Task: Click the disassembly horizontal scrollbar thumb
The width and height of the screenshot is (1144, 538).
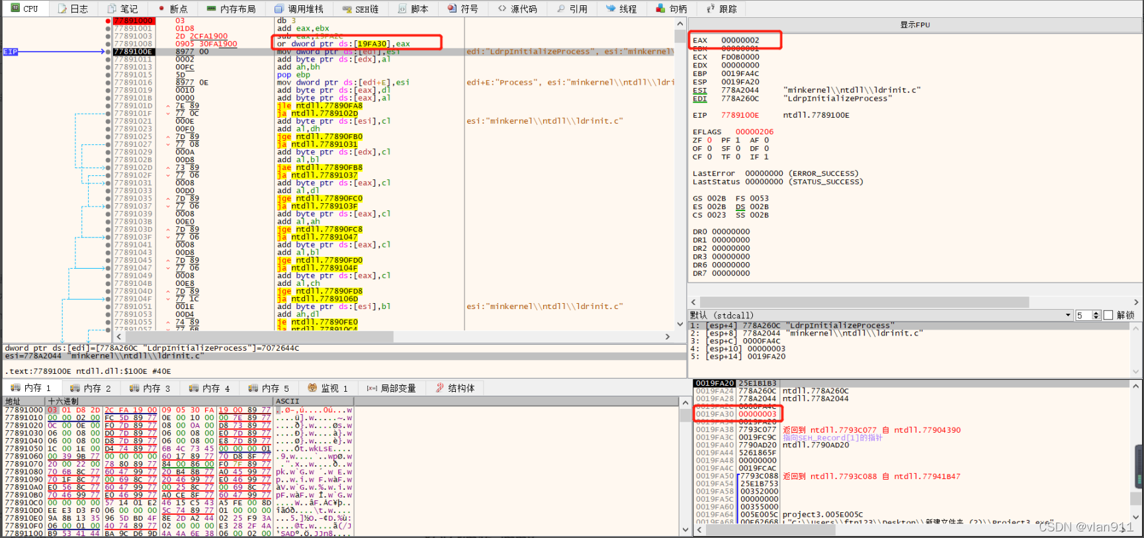Action: coord(258,337)
